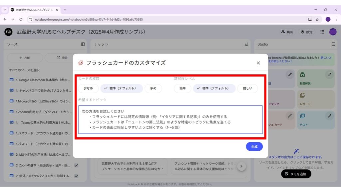Collapse the Studio panel icon
Screen dimensions: 341x192
point(333,44)
